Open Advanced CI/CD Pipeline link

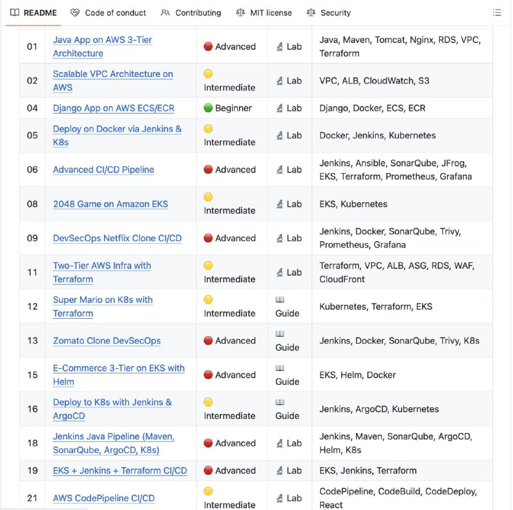(x=103, y=169)
